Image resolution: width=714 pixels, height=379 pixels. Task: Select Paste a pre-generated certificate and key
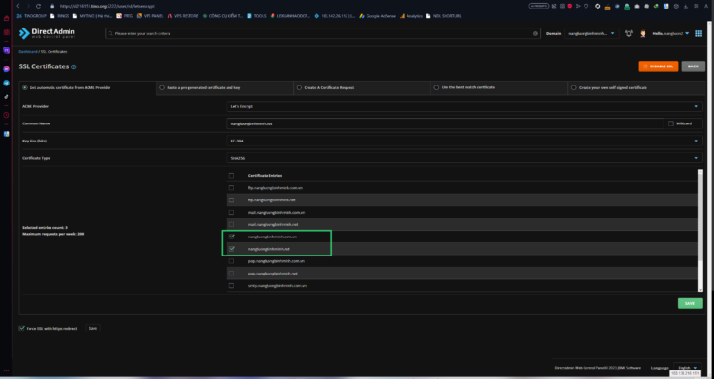(x=162, y=87)
